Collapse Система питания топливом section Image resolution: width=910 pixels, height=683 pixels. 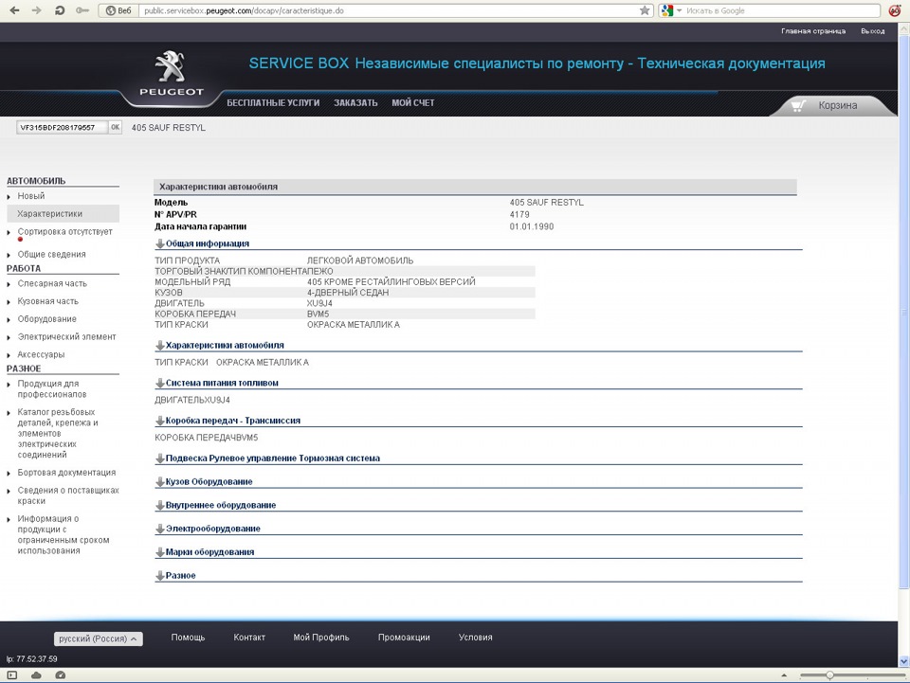pos(216,383)
